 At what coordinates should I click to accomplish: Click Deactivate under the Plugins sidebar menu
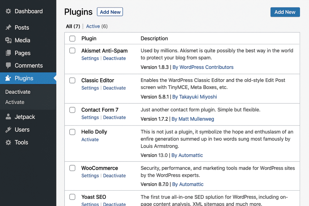[18, 92]
